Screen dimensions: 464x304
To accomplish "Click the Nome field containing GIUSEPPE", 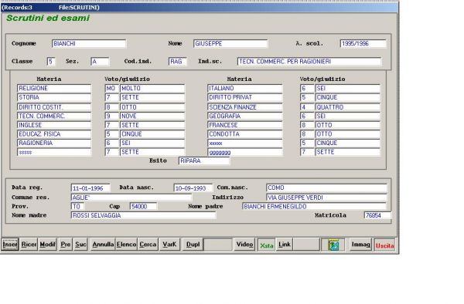I will click(x=230, y=44).
